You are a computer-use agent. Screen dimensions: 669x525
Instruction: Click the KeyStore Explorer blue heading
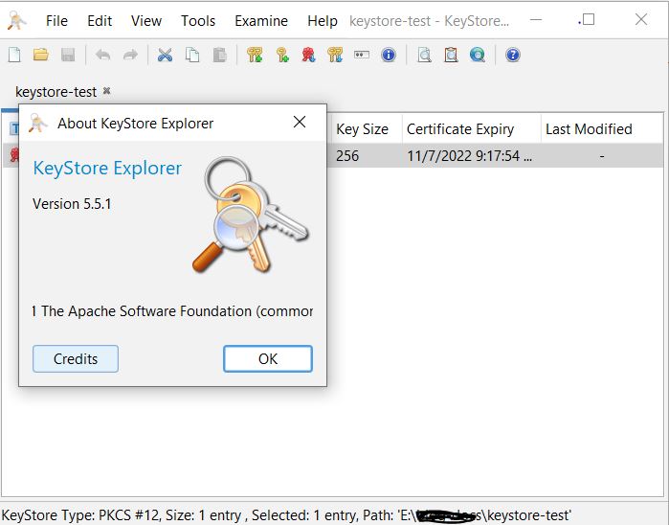pos(107,168)
